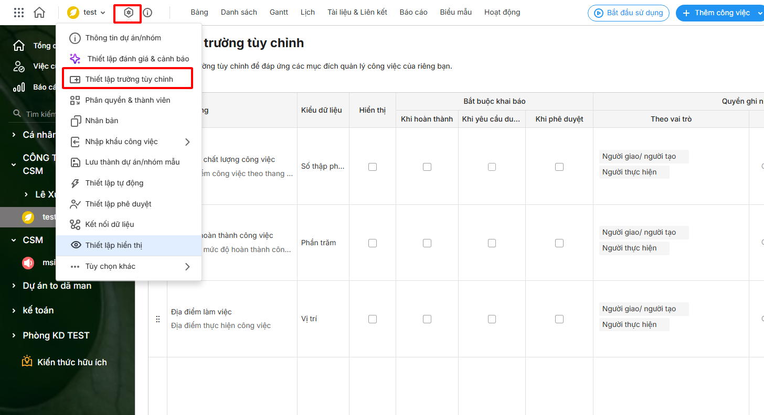Click the Thêm công việc button

(x=718, y=13)
